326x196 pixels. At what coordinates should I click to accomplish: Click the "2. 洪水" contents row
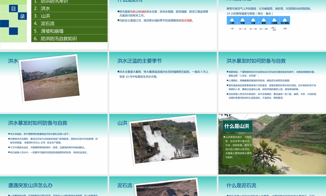pyautogui.click(x=69, y=8)
